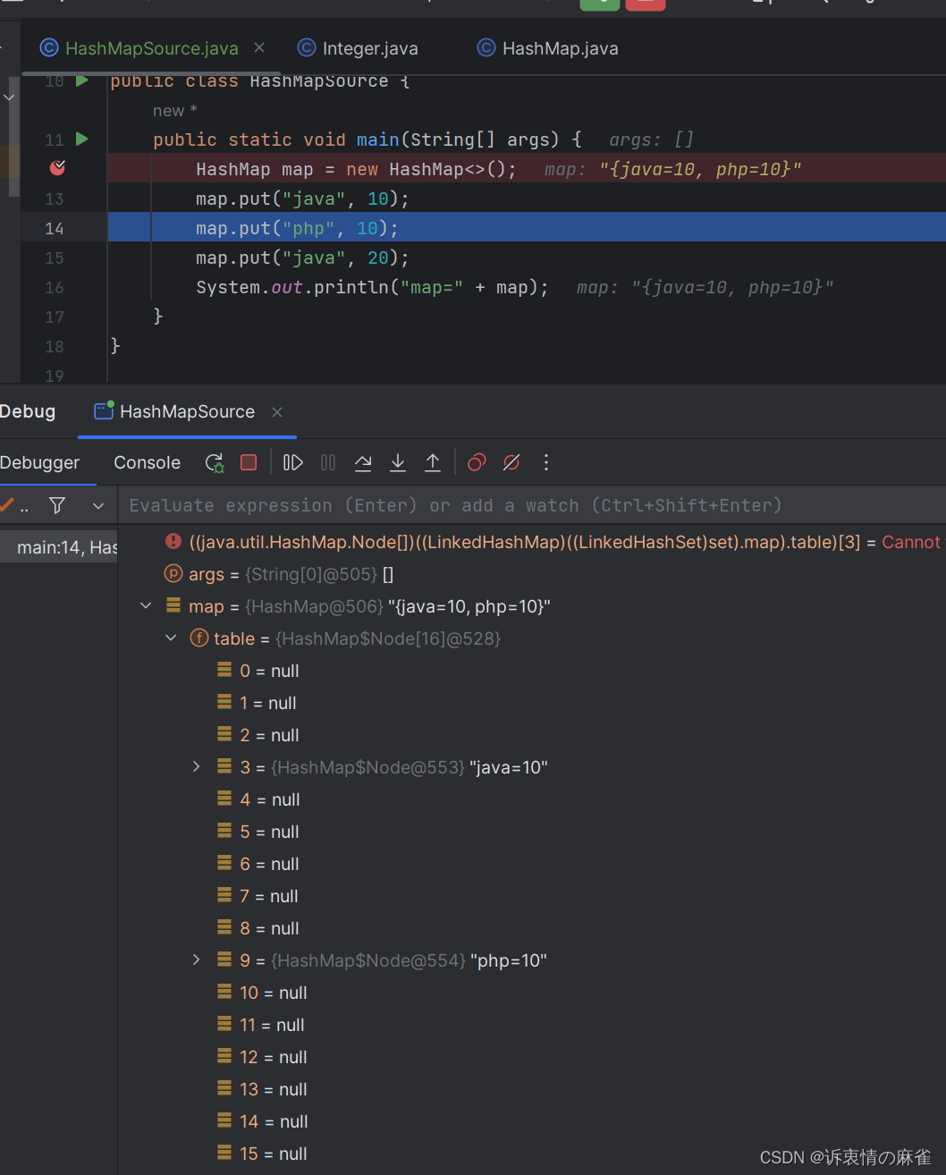The image size is (946, 1175).
Task: Click the watch error icon
Action: click(x=173, y=541)
